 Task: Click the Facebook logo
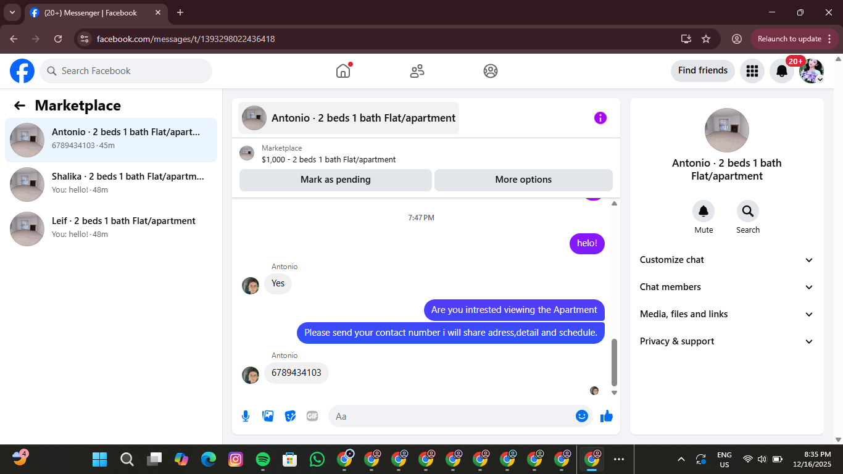(22, 71)
